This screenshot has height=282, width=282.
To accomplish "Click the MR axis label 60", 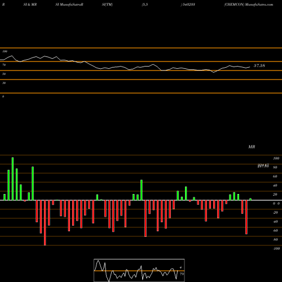I will pos(275,177).
